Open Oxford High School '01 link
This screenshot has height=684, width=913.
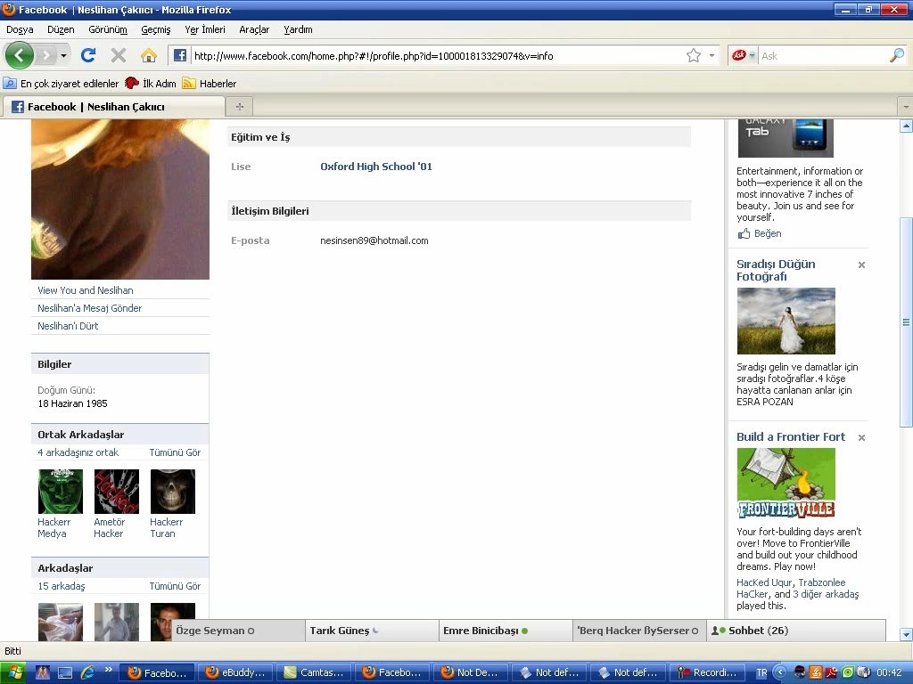(376, 167)
